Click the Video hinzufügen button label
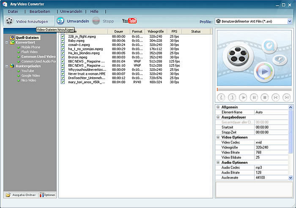The width and height of the screenshot is (296, 208). pyautogui.click(x=32, y=22)
